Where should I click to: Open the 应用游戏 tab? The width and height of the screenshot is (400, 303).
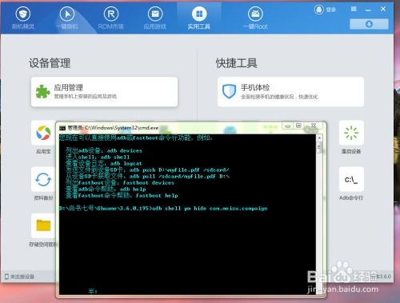tap(155, 18)
